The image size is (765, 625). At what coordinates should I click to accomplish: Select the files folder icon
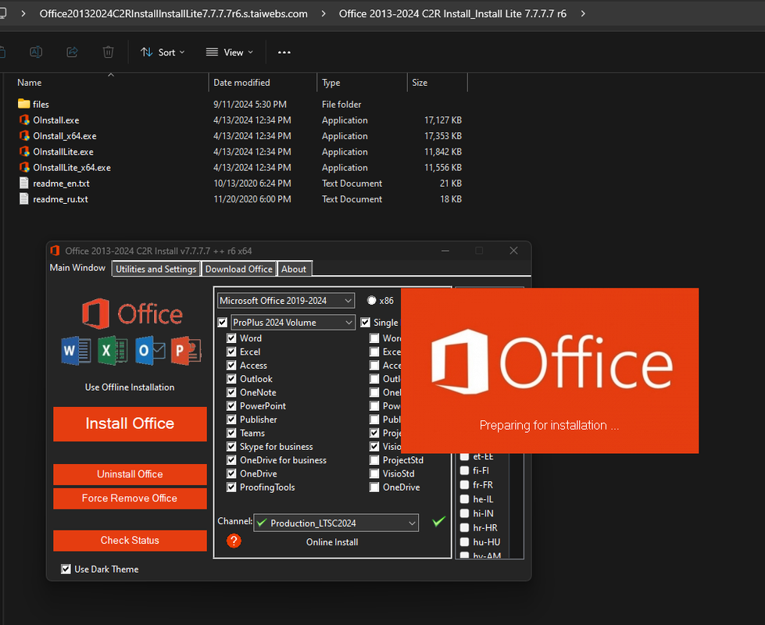click(24, 103)
